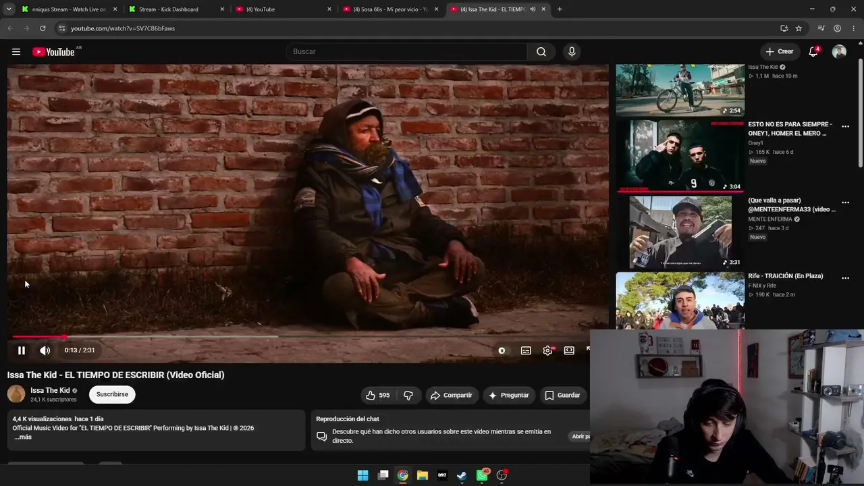Open options for Que valla a pasar video
Image resolution: width=864 pixels, height=486 pixels.
point(845,202)
